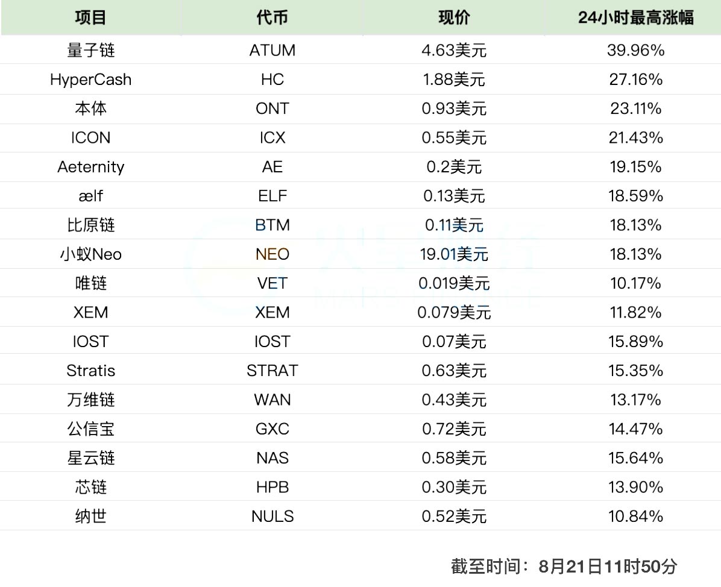Select the 本体 project cell
Image resolution: width=721 pixels, height=587 pixels.
pyautogui.click(x=90, y=108)
